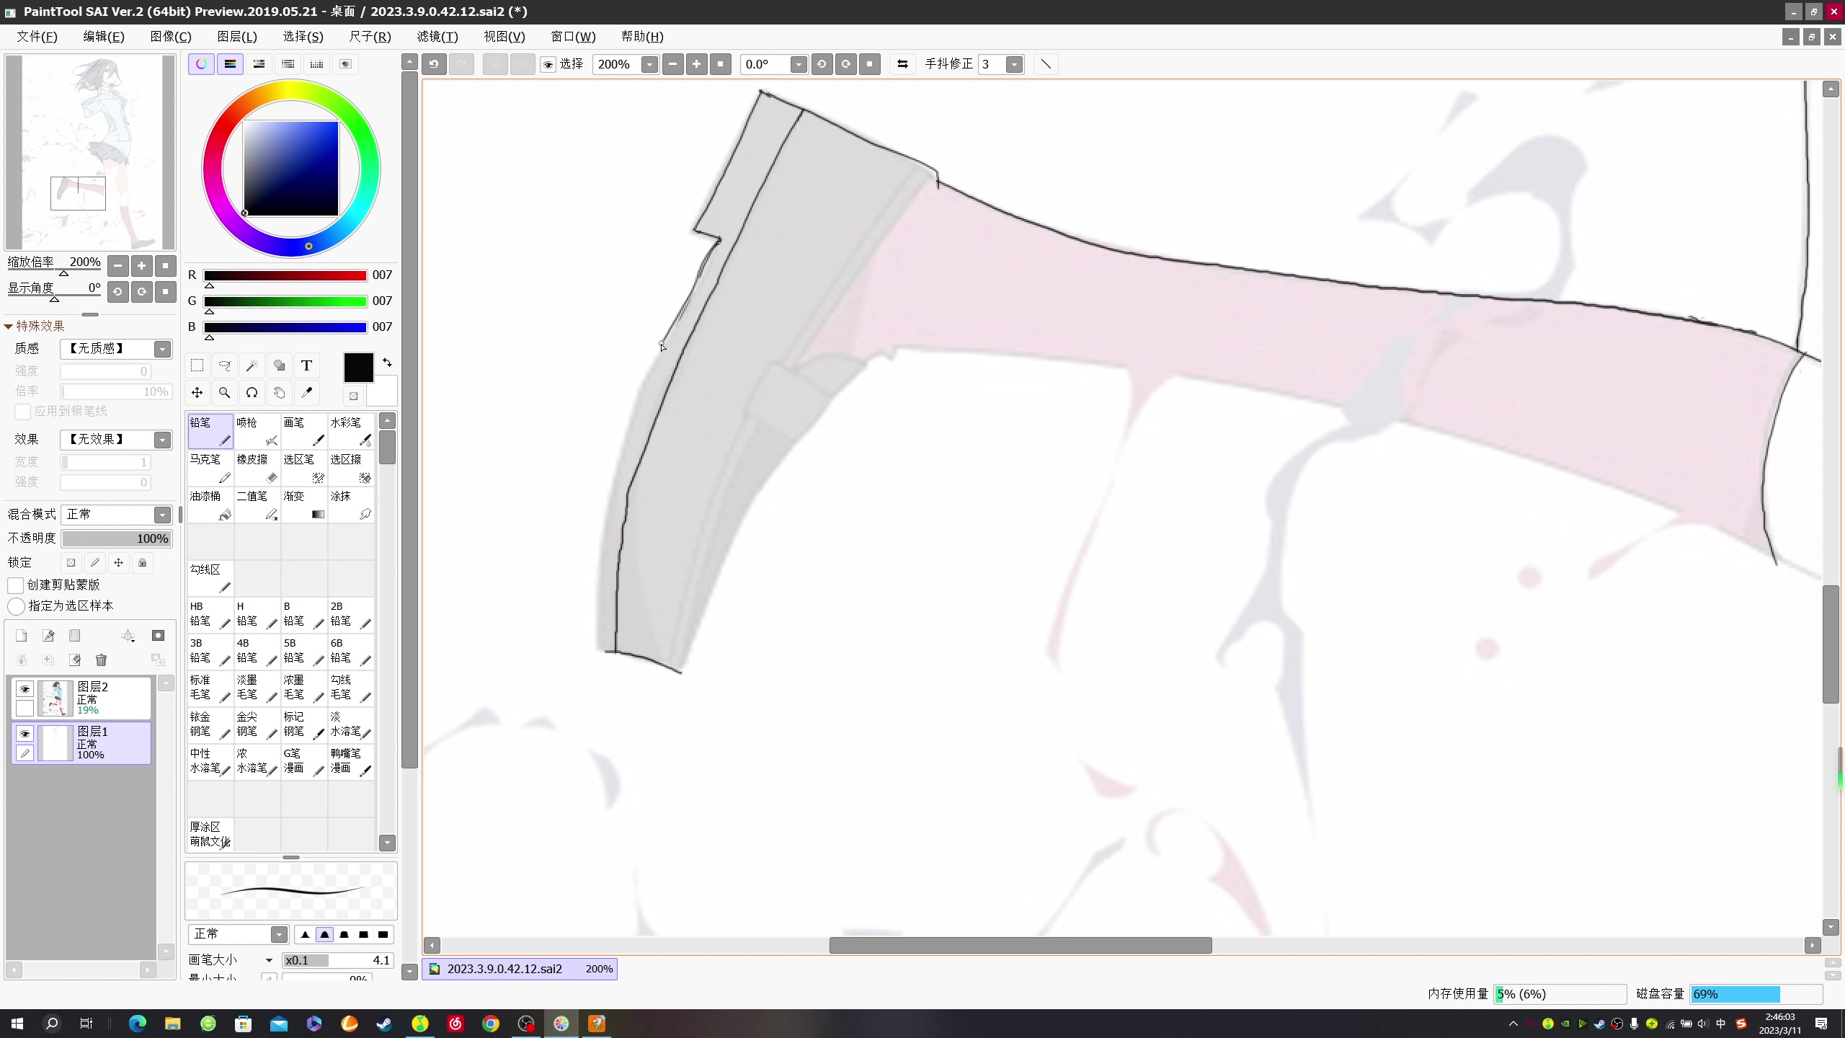Select the eyedropper tool
The width and height of the screenshot is (1845, 1038).
click(306, 393)
